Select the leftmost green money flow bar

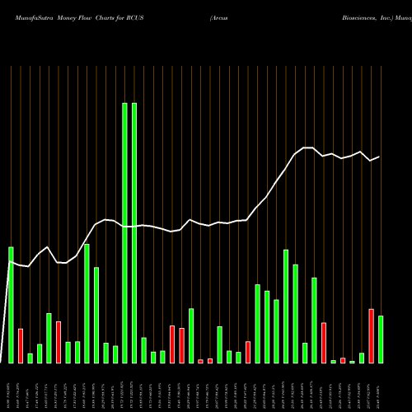[x=11, y=305]
